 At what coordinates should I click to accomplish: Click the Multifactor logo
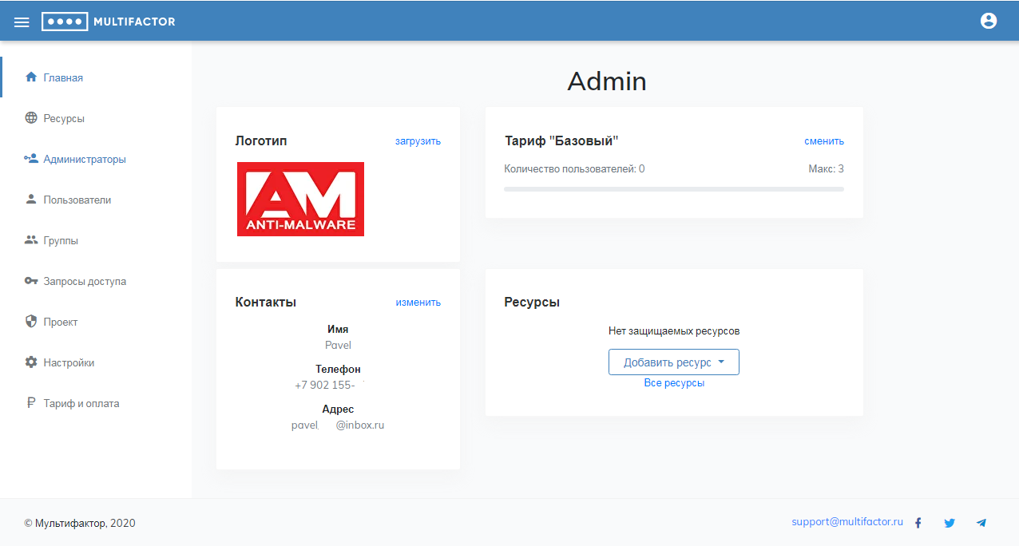[x=109, y=22]
